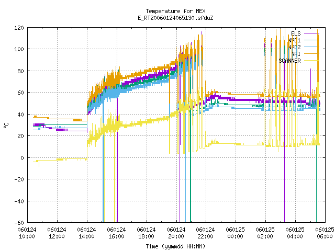The width and height of the screenshot is (335, 251).
Task: Click the x-axis tick label 060125 06:00
Action: click(325, 233)
